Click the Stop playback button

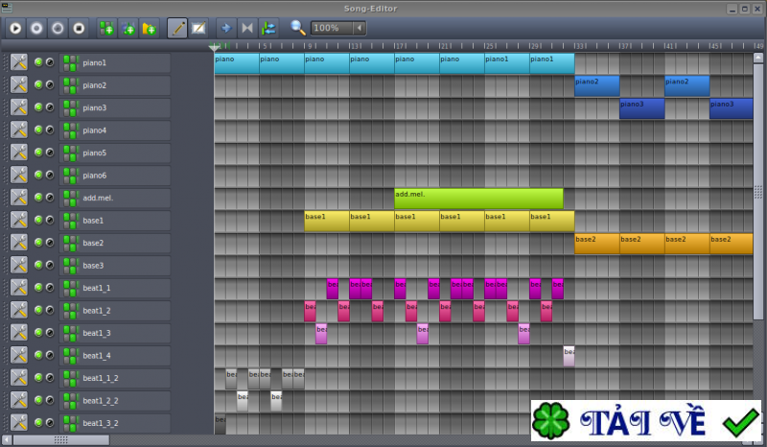[x=80, y=28]
